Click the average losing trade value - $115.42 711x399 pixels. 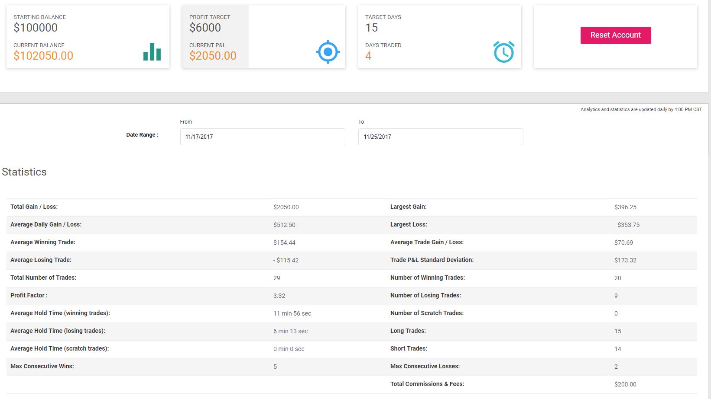pos(286,260)
